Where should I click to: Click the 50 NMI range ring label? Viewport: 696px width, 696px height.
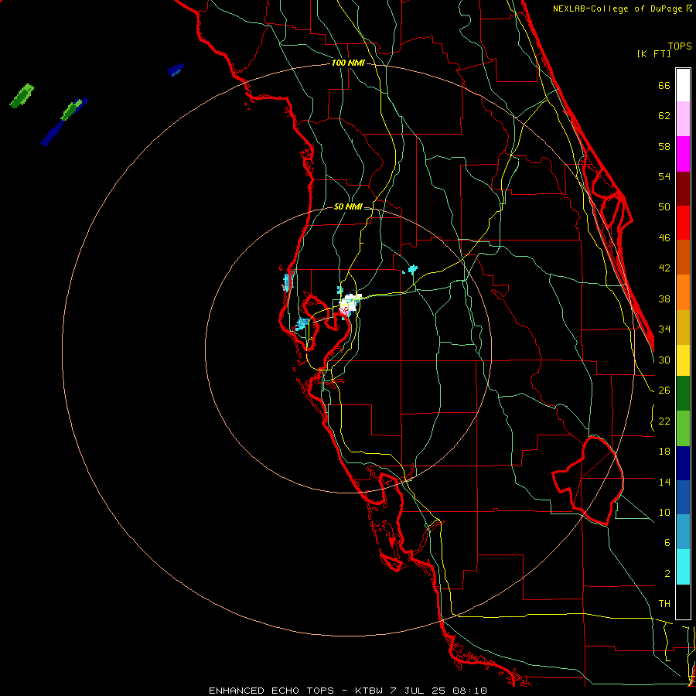tap(348, 206)
